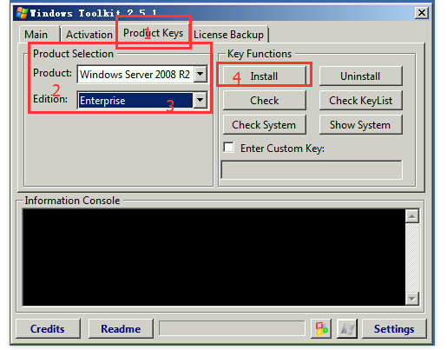This screenshot has width=447, height=350.
Task: Enable the Enter Custom Key checkbox
Action: (x=228, y=148)
